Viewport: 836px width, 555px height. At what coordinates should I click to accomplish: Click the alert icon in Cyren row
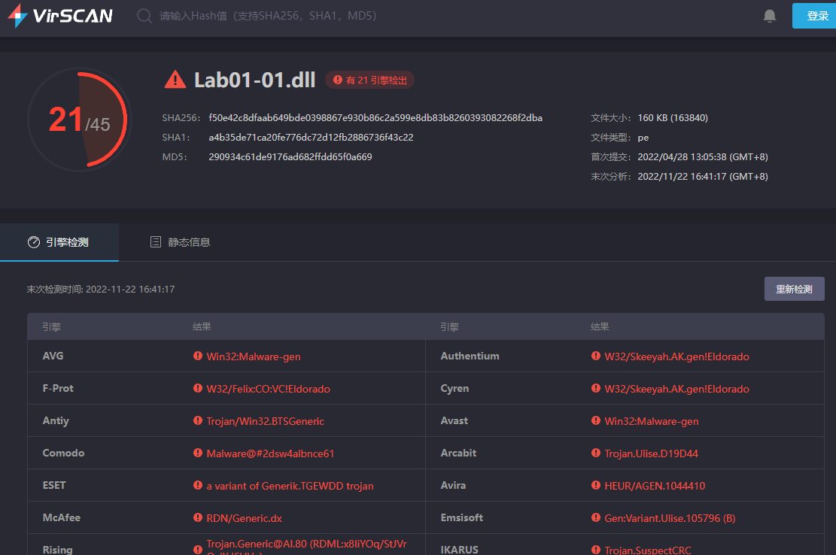click(x=595, y=388)
